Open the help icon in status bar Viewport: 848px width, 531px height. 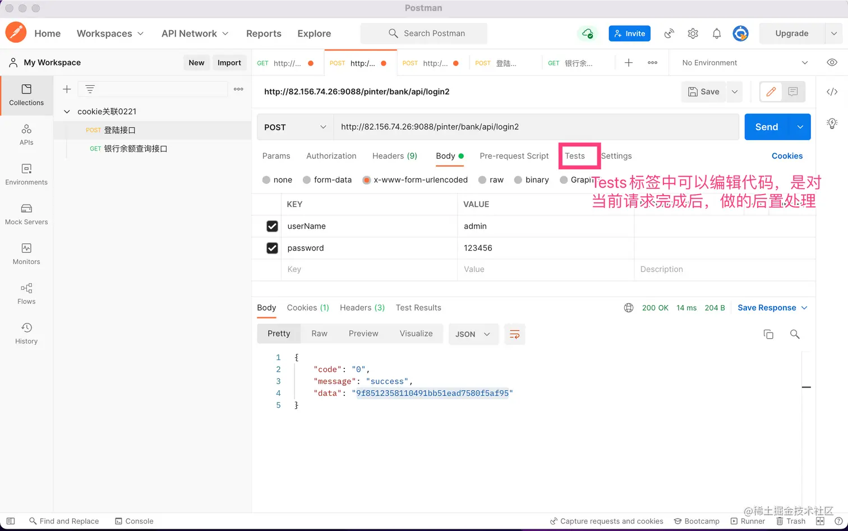point(838,521)
